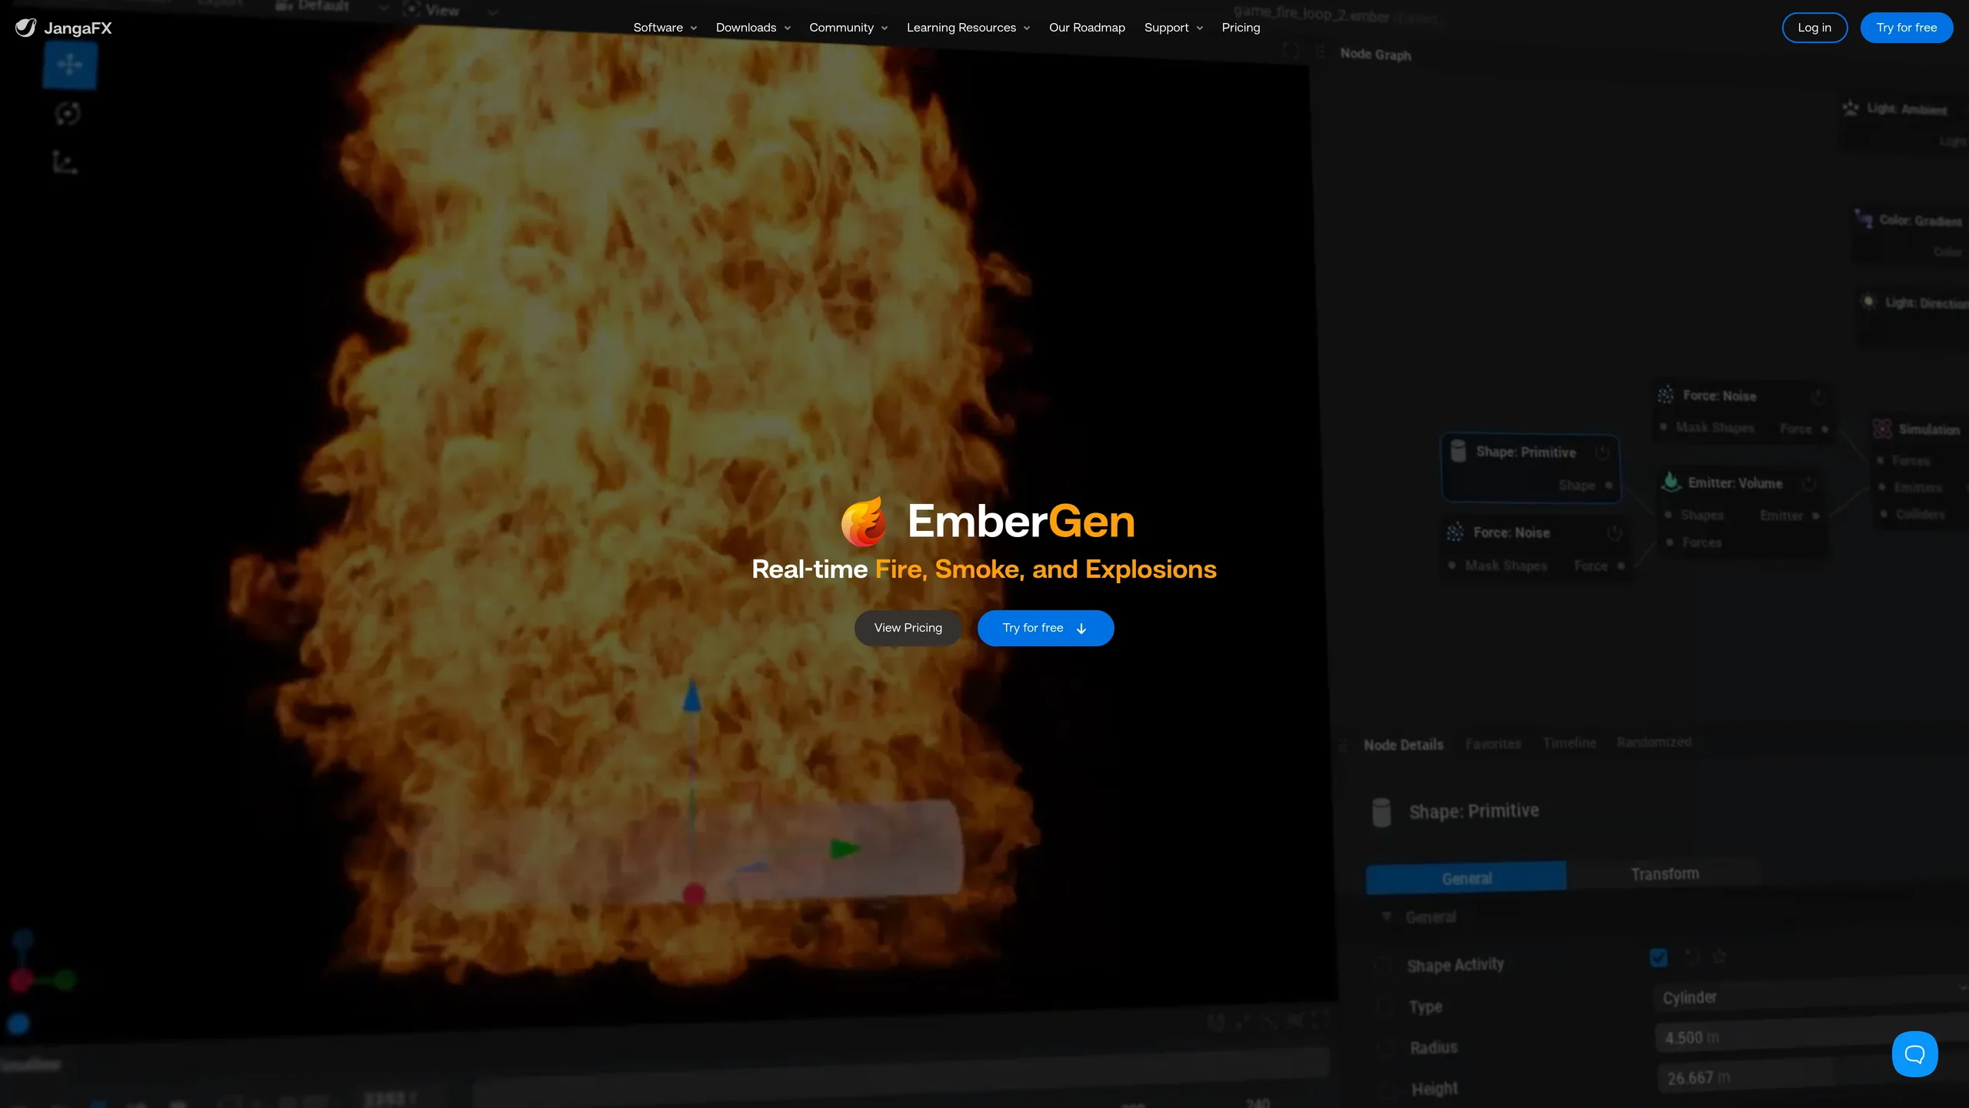The height and width of the screenshot is (1108, 1969).
Task: Click Try for free in the header
Action: (x=1906, y=28)
